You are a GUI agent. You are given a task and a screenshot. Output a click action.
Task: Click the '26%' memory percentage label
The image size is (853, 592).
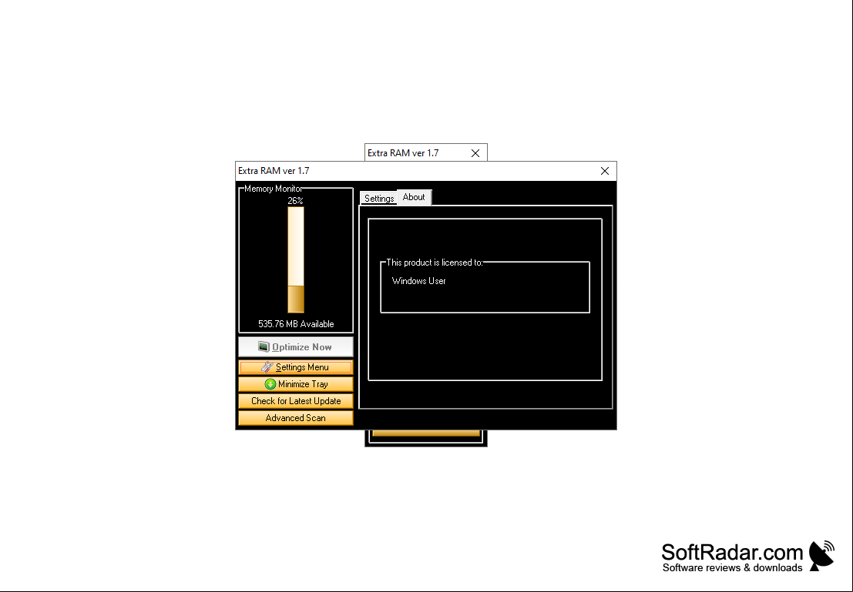coord(295,201)
